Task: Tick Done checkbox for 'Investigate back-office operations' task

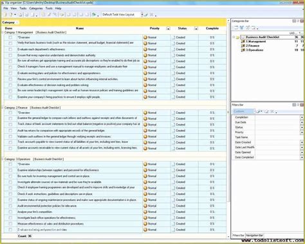Action: pyautogui.click(x=10, y=218)
